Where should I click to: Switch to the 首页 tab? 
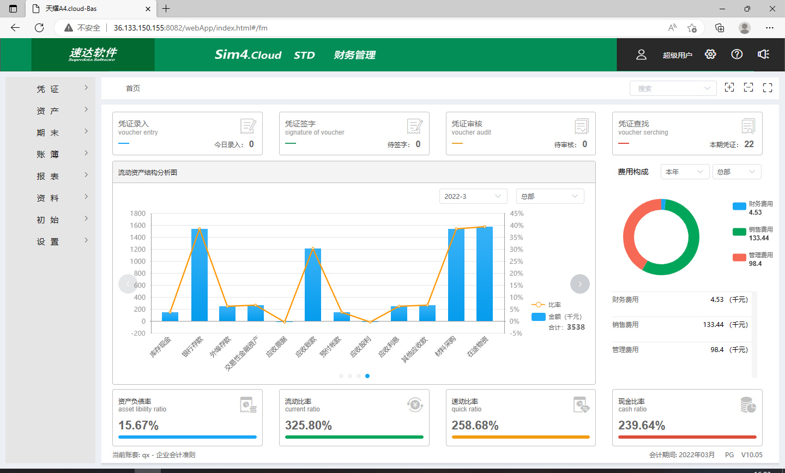[x=133, y=88]
